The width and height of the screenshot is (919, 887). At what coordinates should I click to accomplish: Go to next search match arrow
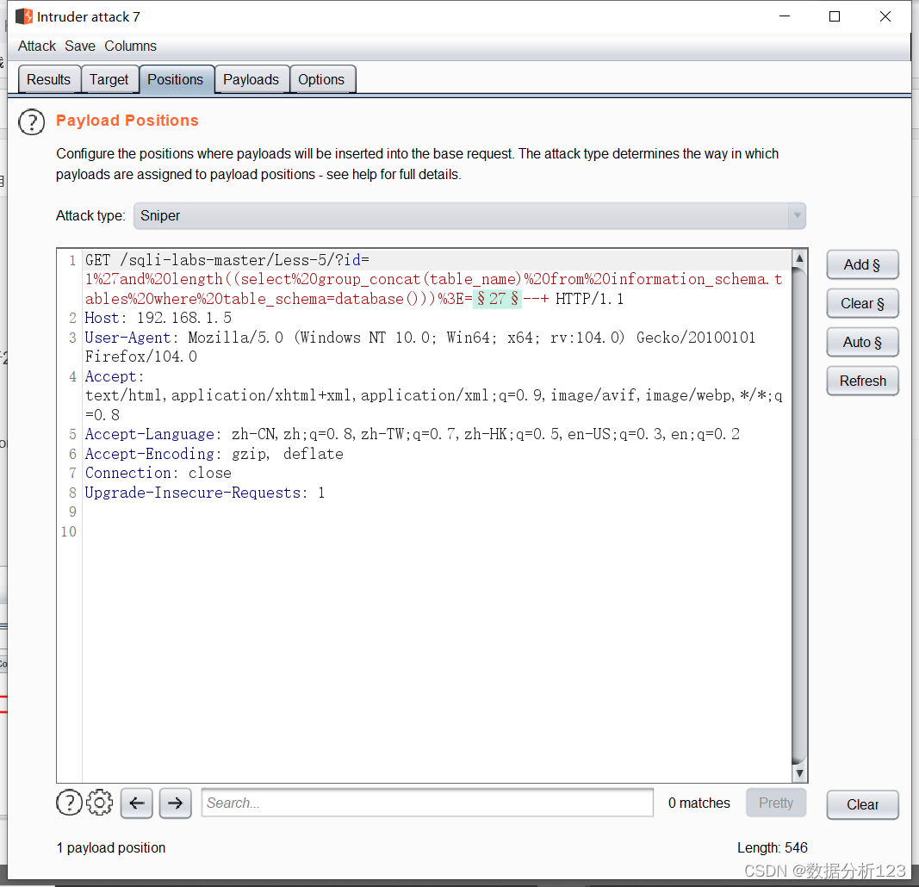click(175, 803)
